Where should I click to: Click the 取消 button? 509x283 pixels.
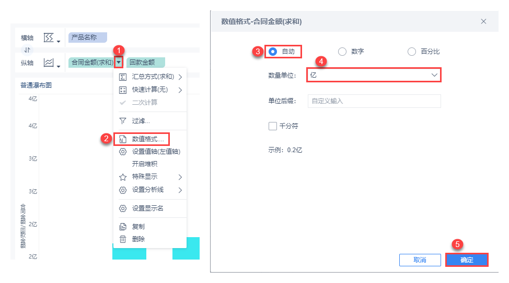pos(420,260)
